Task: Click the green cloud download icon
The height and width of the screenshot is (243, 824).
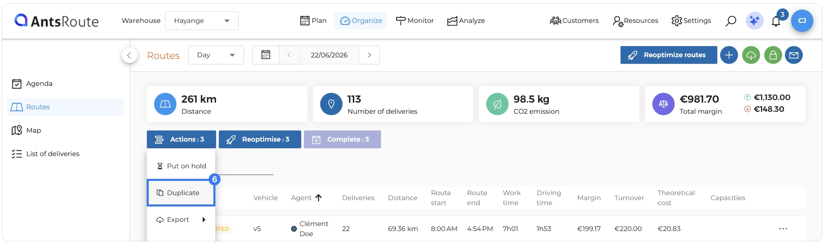Action: click(x=751, y=55)
